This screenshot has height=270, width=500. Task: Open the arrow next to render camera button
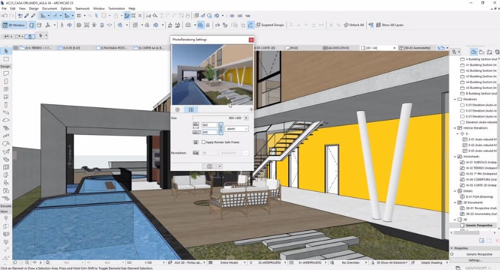click(220, 167)
